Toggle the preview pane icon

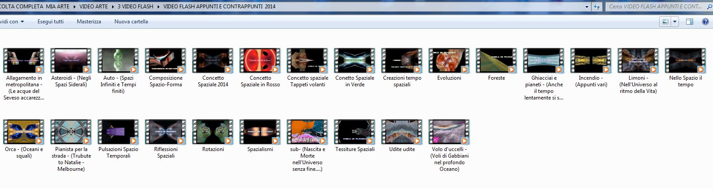[689, 22]
